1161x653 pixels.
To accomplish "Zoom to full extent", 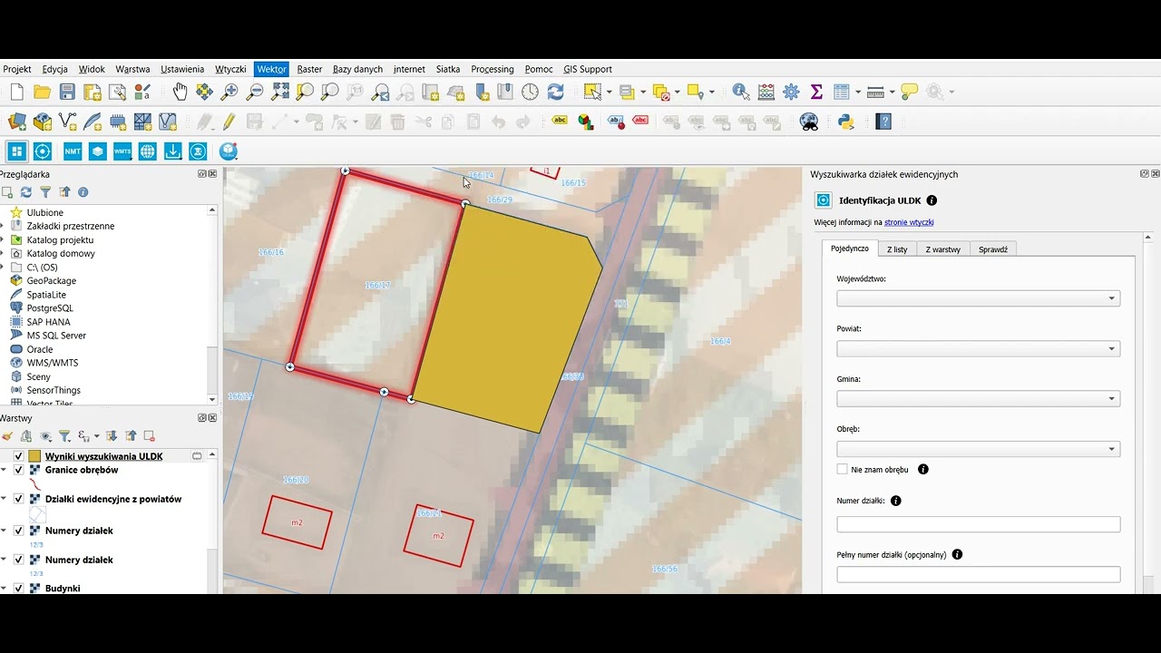I will click(280, 92).
